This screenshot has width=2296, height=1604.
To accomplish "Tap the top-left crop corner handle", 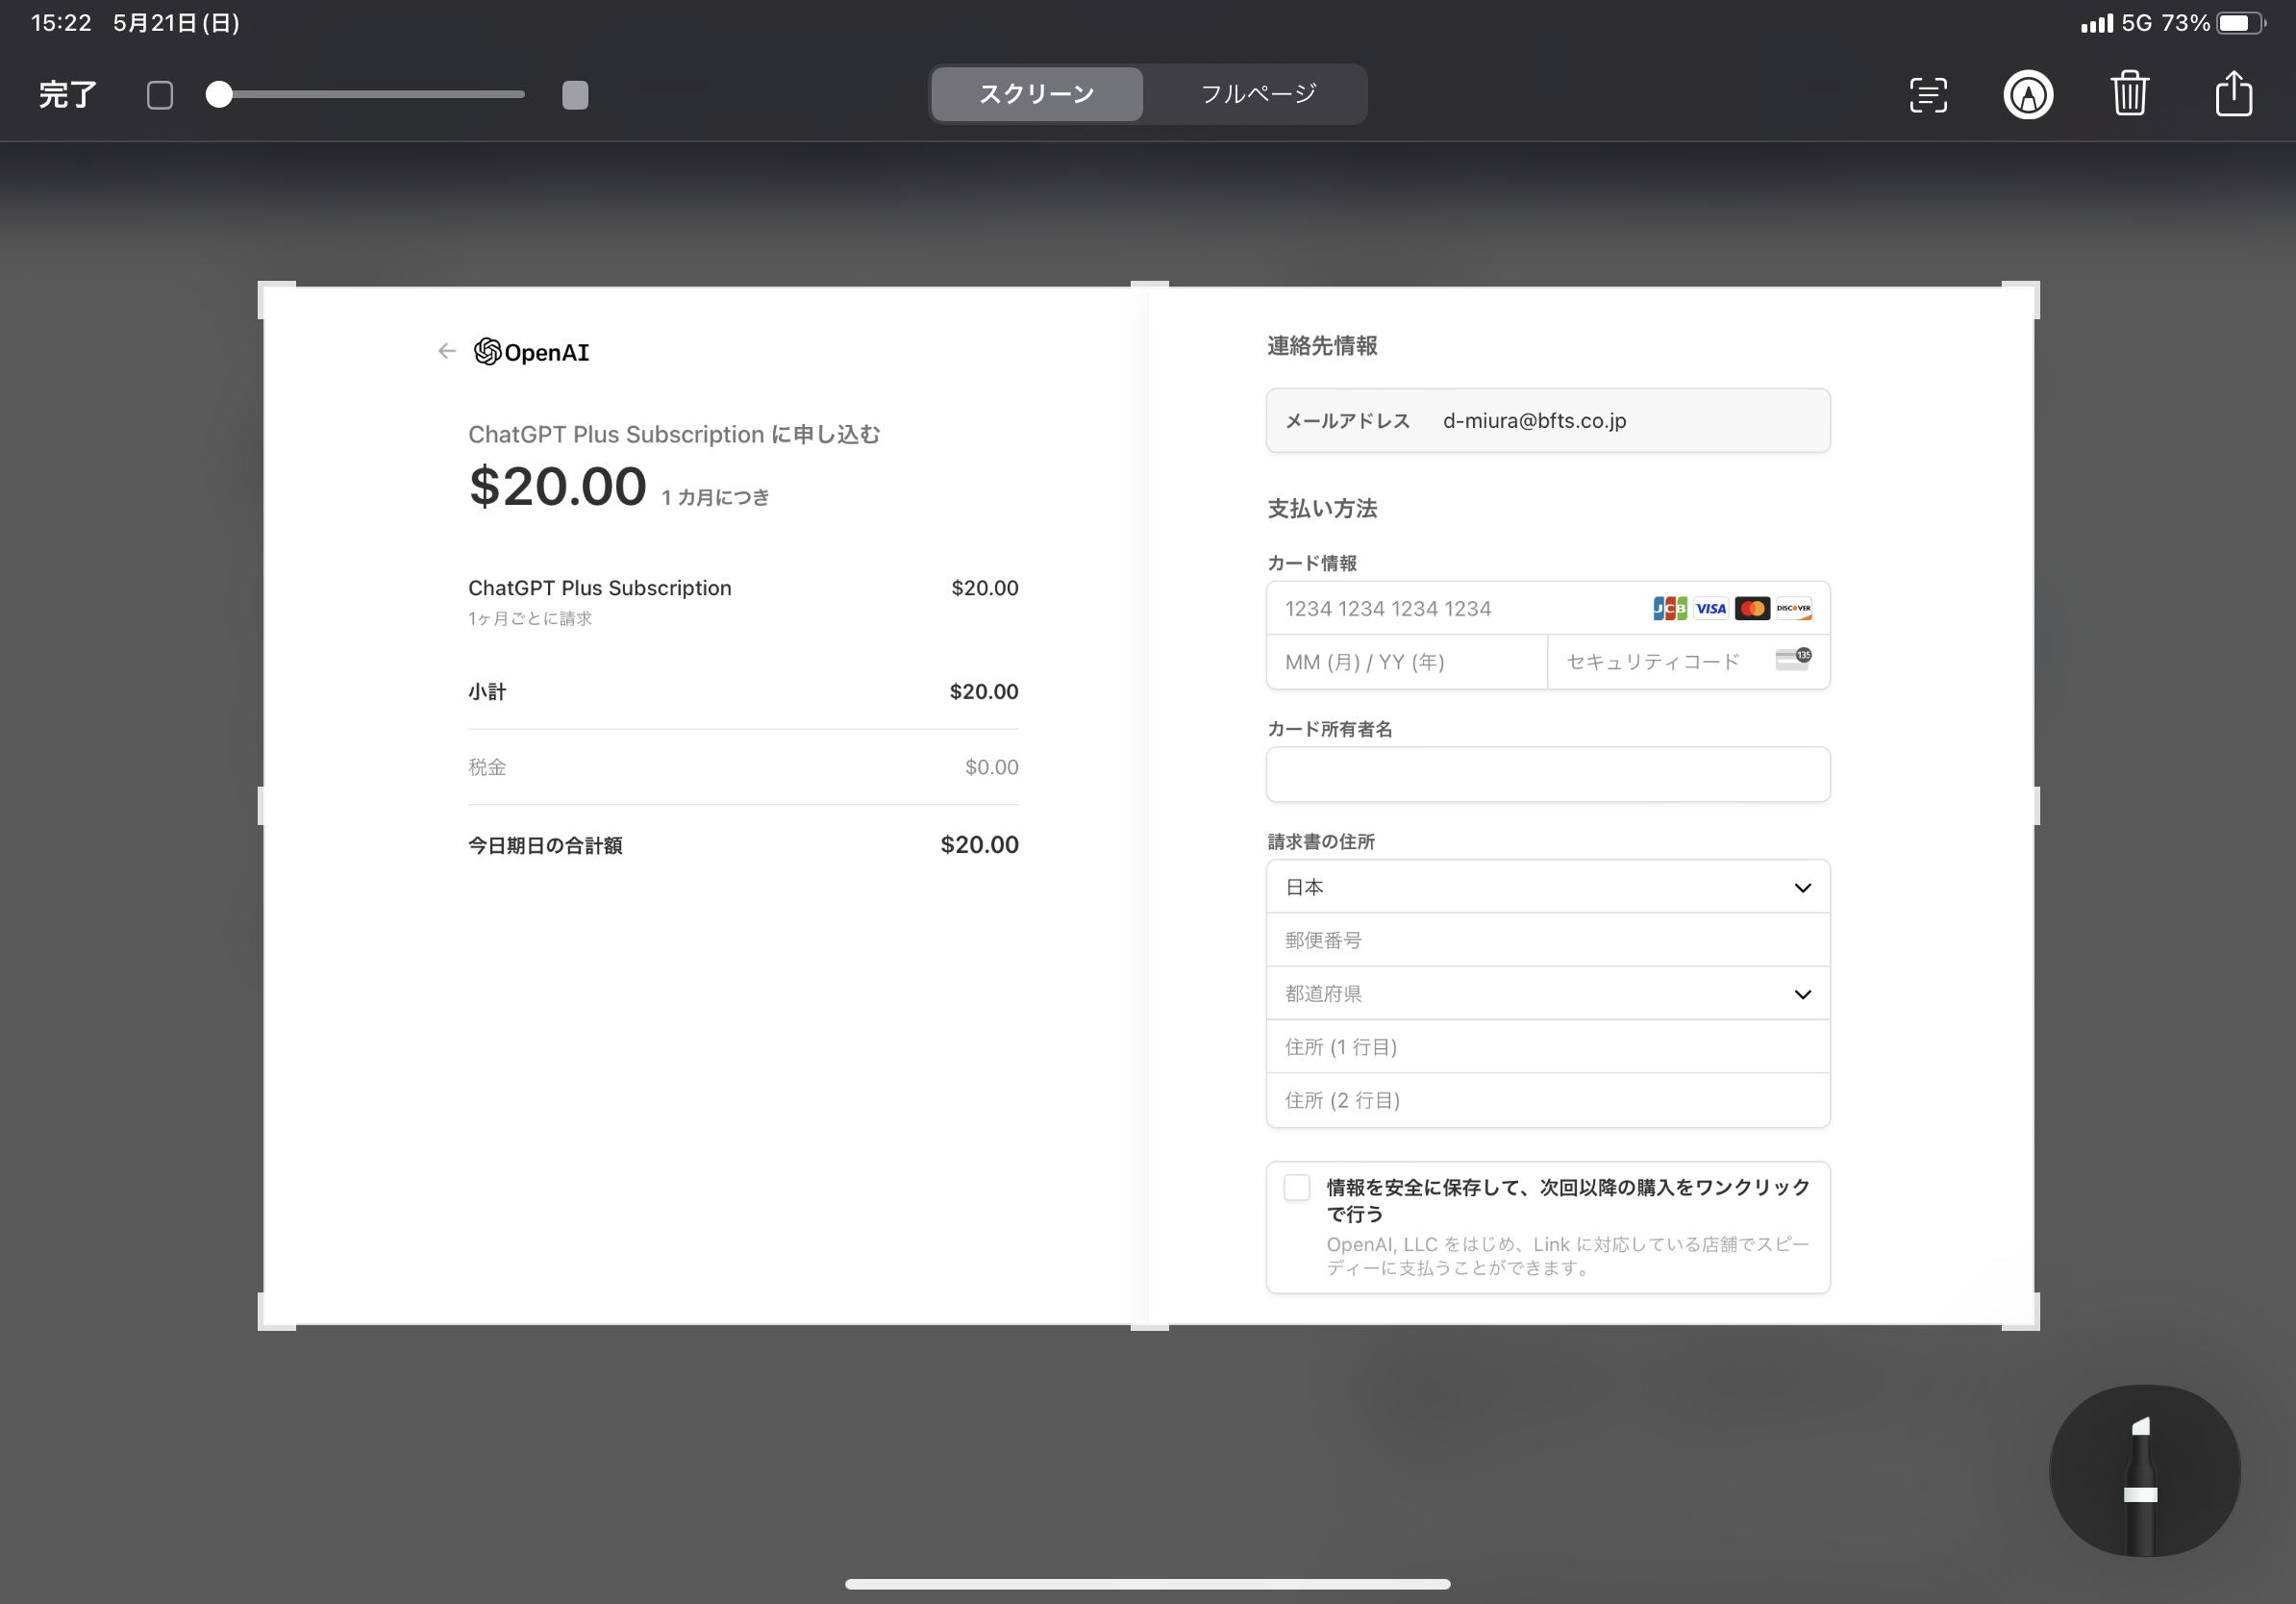I will (x=277, y=300).
